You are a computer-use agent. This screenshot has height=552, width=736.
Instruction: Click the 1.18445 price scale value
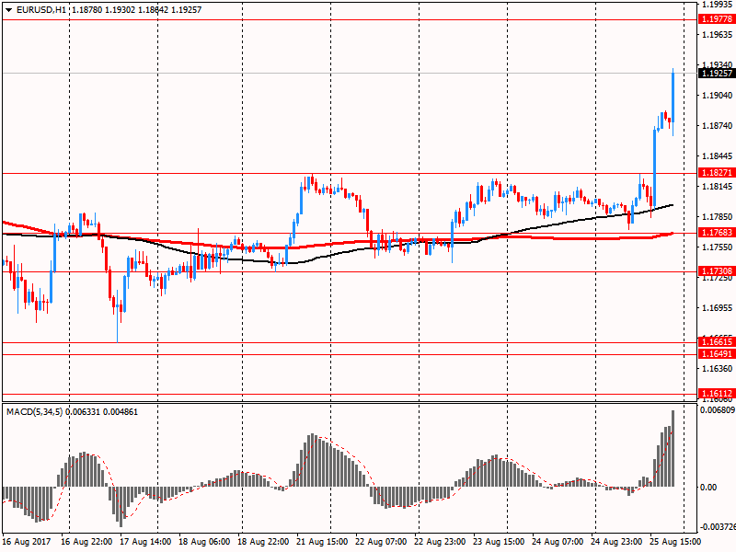click(718, 156)
